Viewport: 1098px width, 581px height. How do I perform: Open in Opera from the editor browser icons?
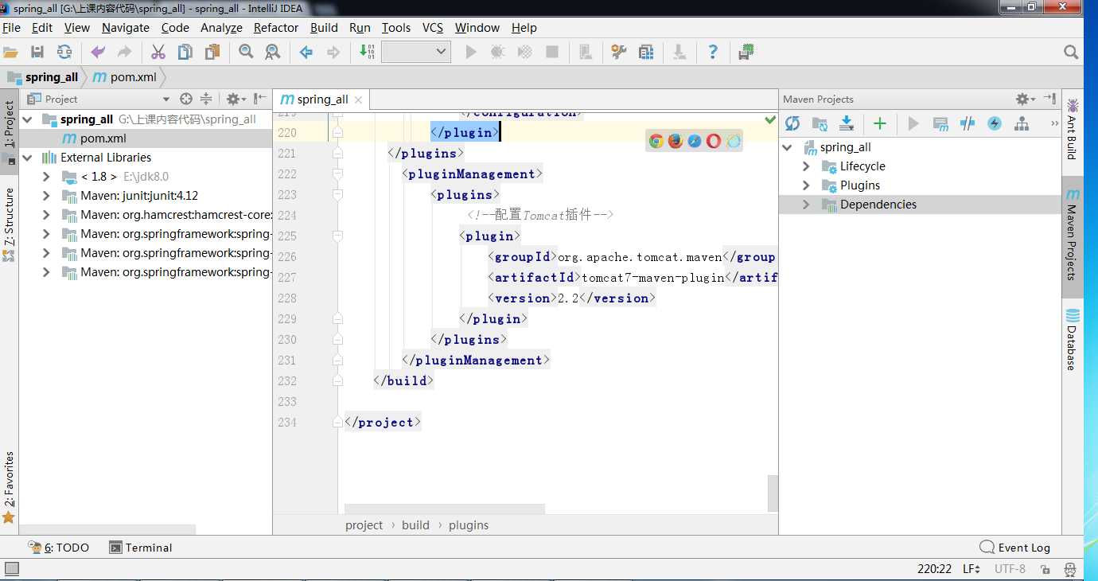[714, 141]
